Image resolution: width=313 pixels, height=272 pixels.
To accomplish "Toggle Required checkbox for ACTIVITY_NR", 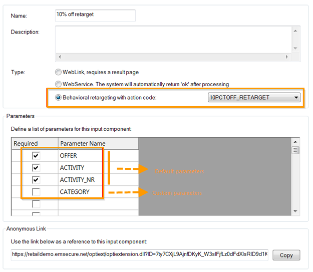I will 36,180.
